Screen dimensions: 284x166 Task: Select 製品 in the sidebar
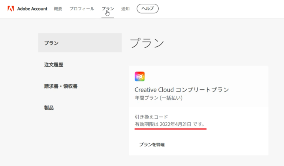click(49, 107)
